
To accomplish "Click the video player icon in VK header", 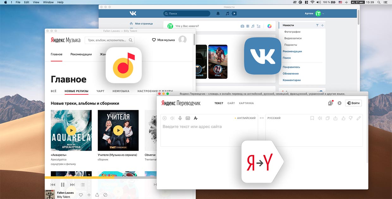I will pos(234,14).
